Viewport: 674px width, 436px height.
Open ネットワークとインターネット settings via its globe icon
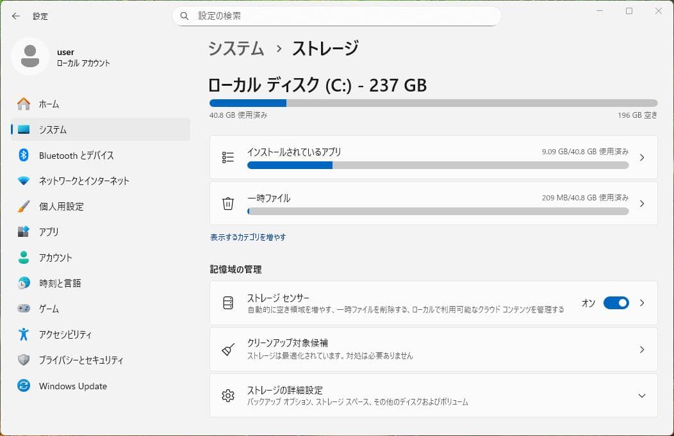click(x=24, y=181)
